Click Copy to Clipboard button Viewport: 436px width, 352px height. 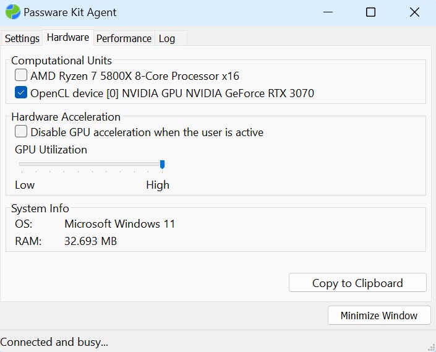pyautogui.click(x=357, y=283)
